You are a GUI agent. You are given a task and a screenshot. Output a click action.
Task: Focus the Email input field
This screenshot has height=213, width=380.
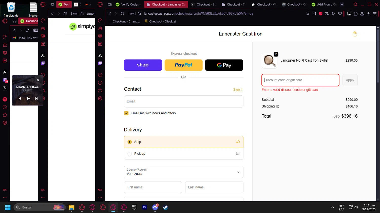[x=183, y=101]
